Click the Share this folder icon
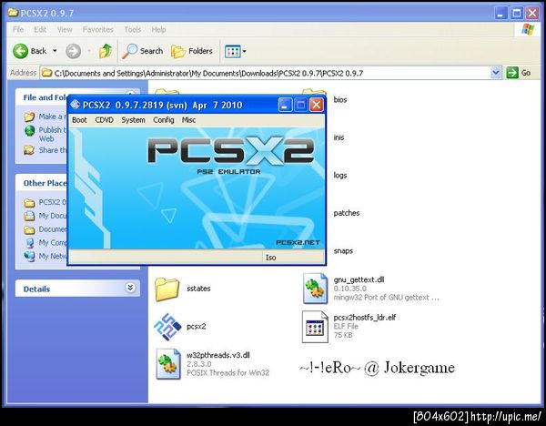Image resolution: width=546 pixels, height=426 pixels. tap(29, 150)
